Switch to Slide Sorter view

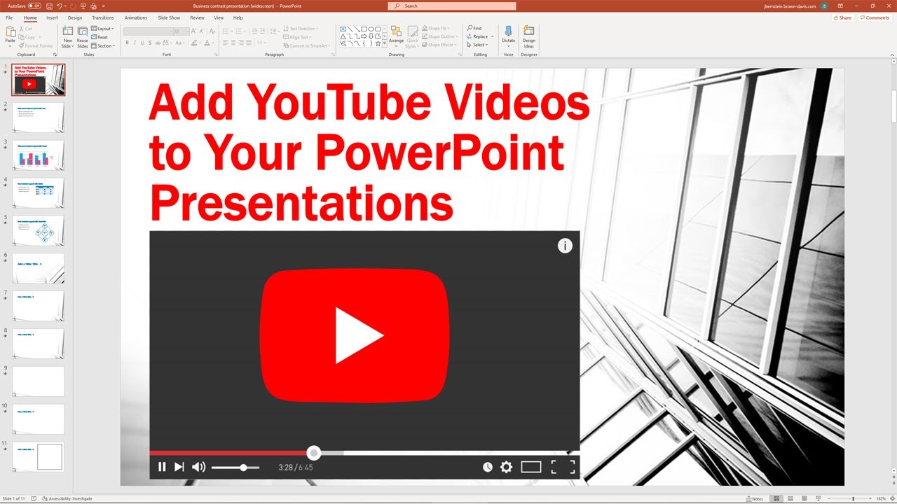(x=792, y=499)
